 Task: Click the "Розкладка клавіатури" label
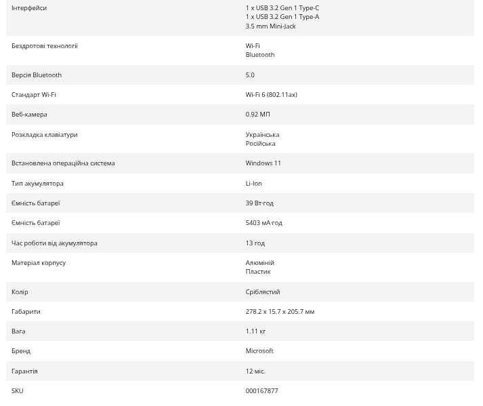tap(45, 134)
